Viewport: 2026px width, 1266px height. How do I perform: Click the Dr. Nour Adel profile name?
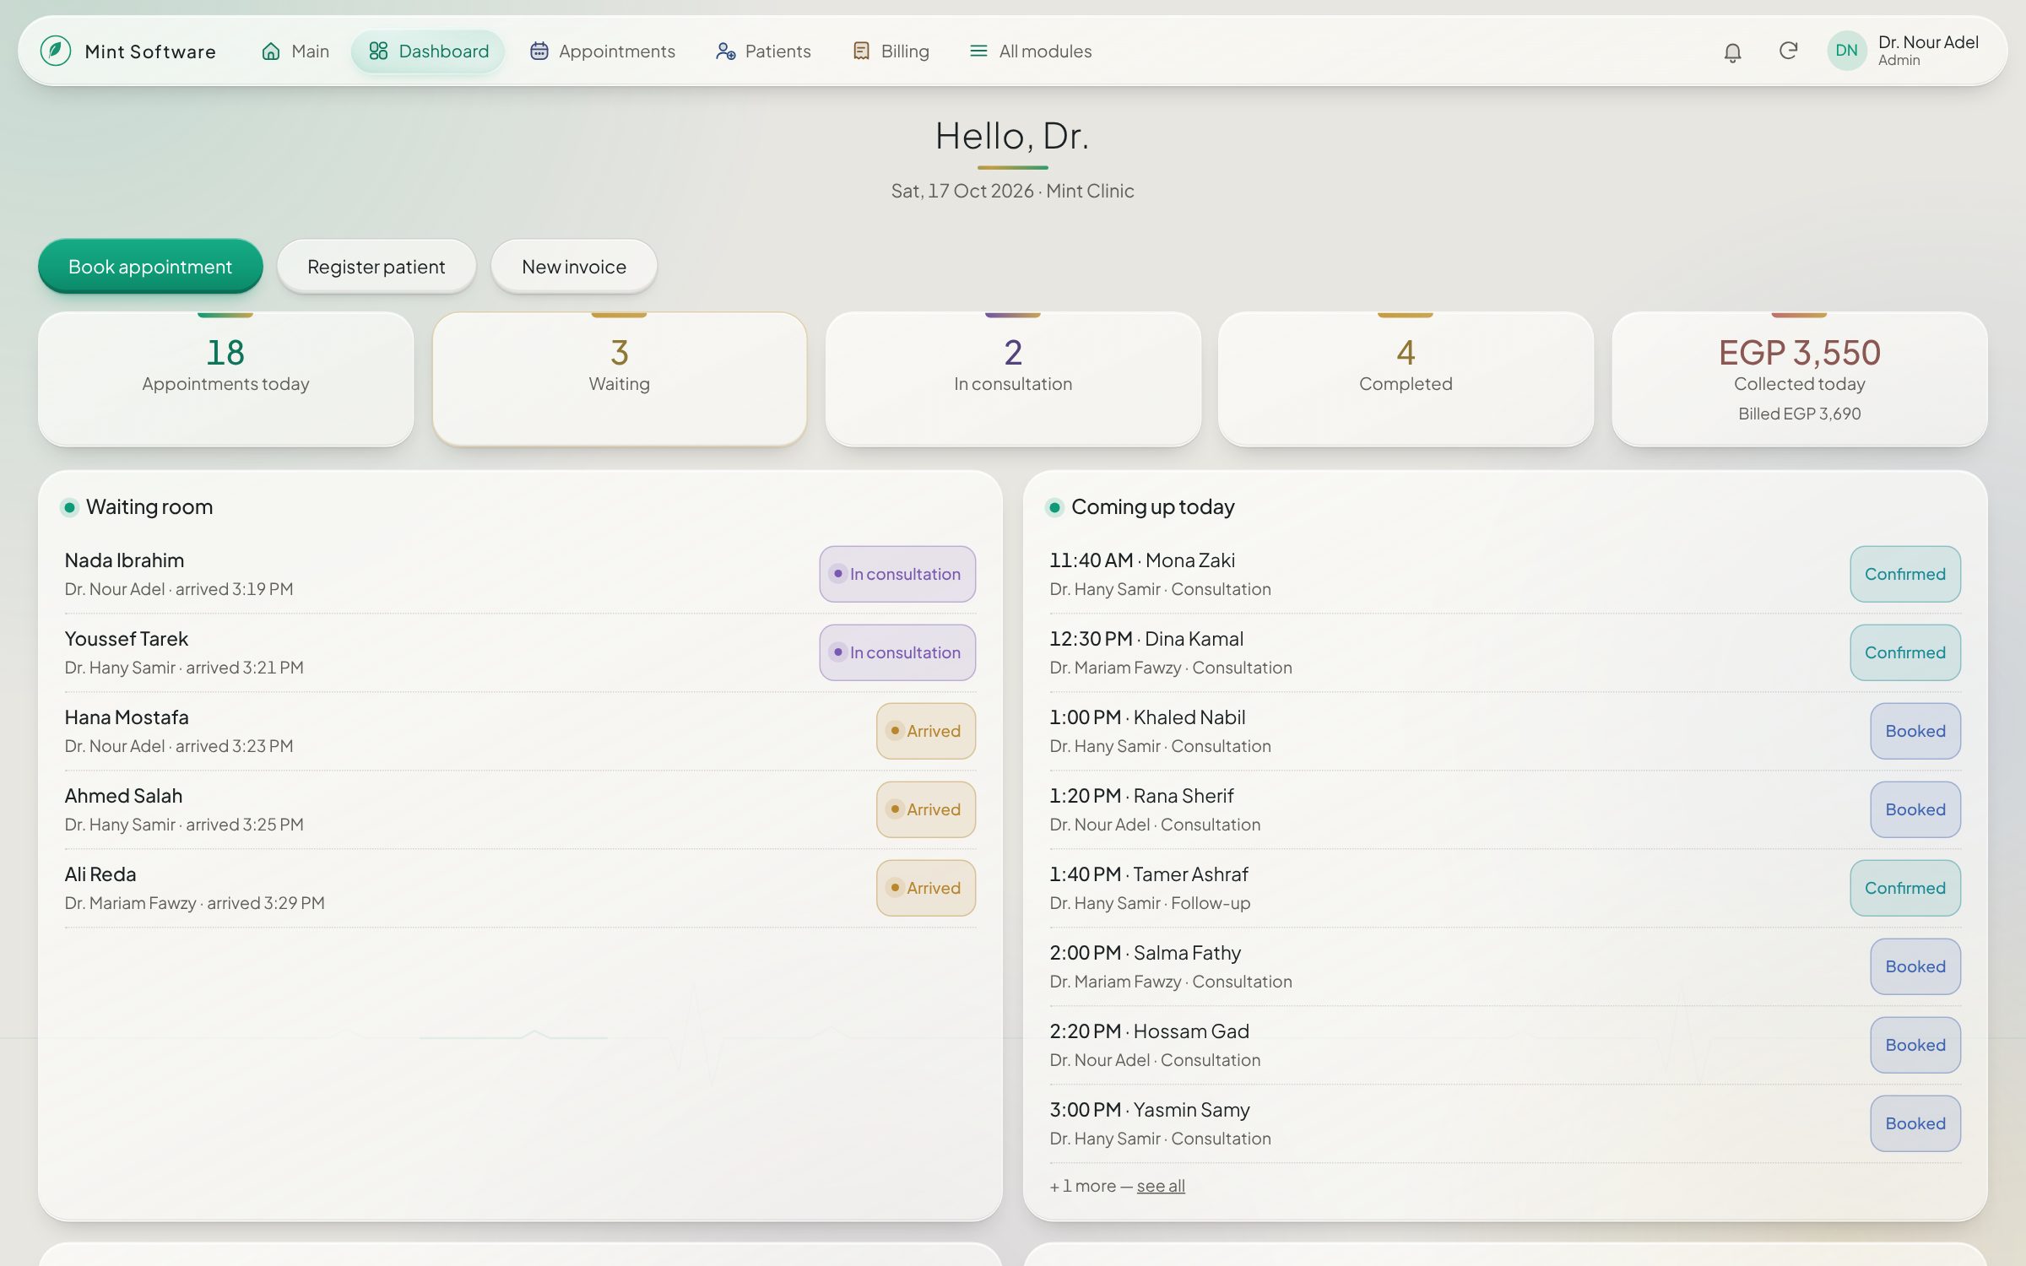coord(1928,42)
